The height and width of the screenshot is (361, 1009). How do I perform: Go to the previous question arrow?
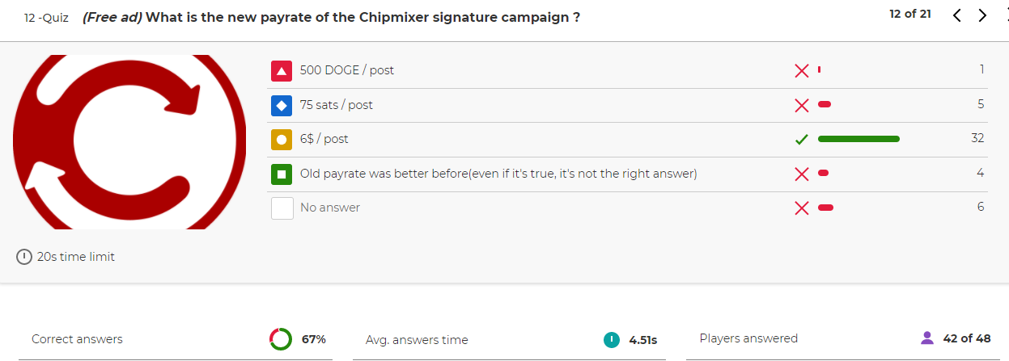(x=956, y=15)
